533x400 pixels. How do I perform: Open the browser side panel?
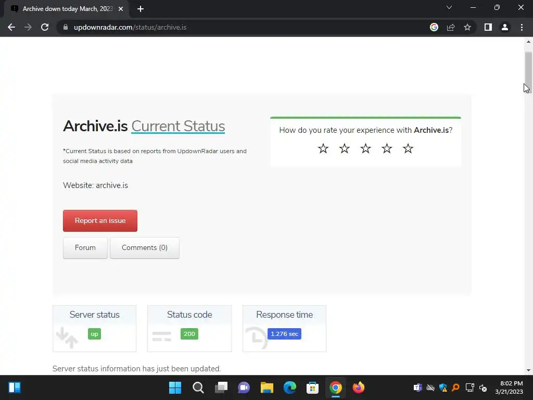[x=488, y=27]
